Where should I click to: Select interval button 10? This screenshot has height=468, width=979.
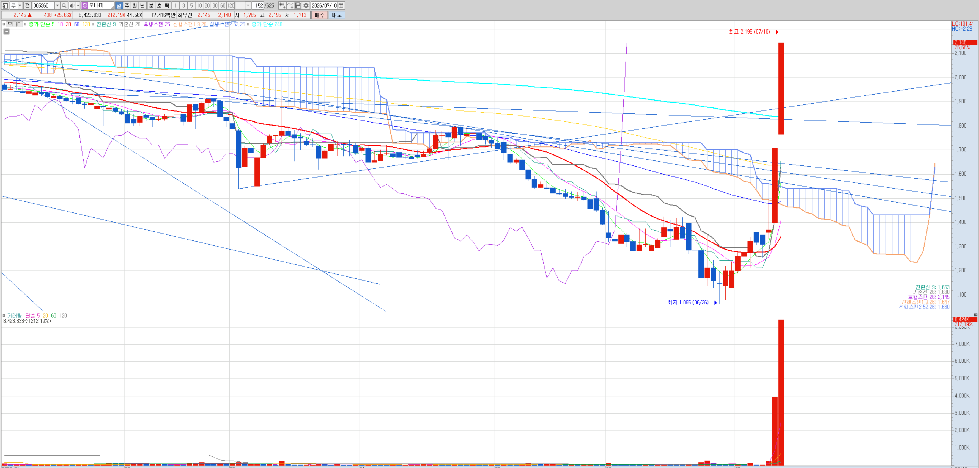click(x=199, y=5)
